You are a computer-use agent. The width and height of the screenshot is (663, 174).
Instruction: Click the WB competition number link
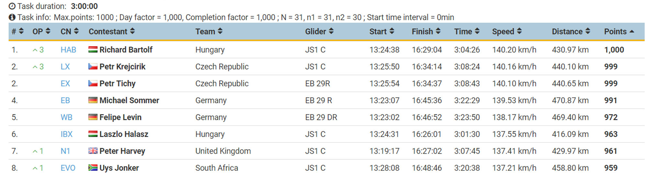coord(66,117)
